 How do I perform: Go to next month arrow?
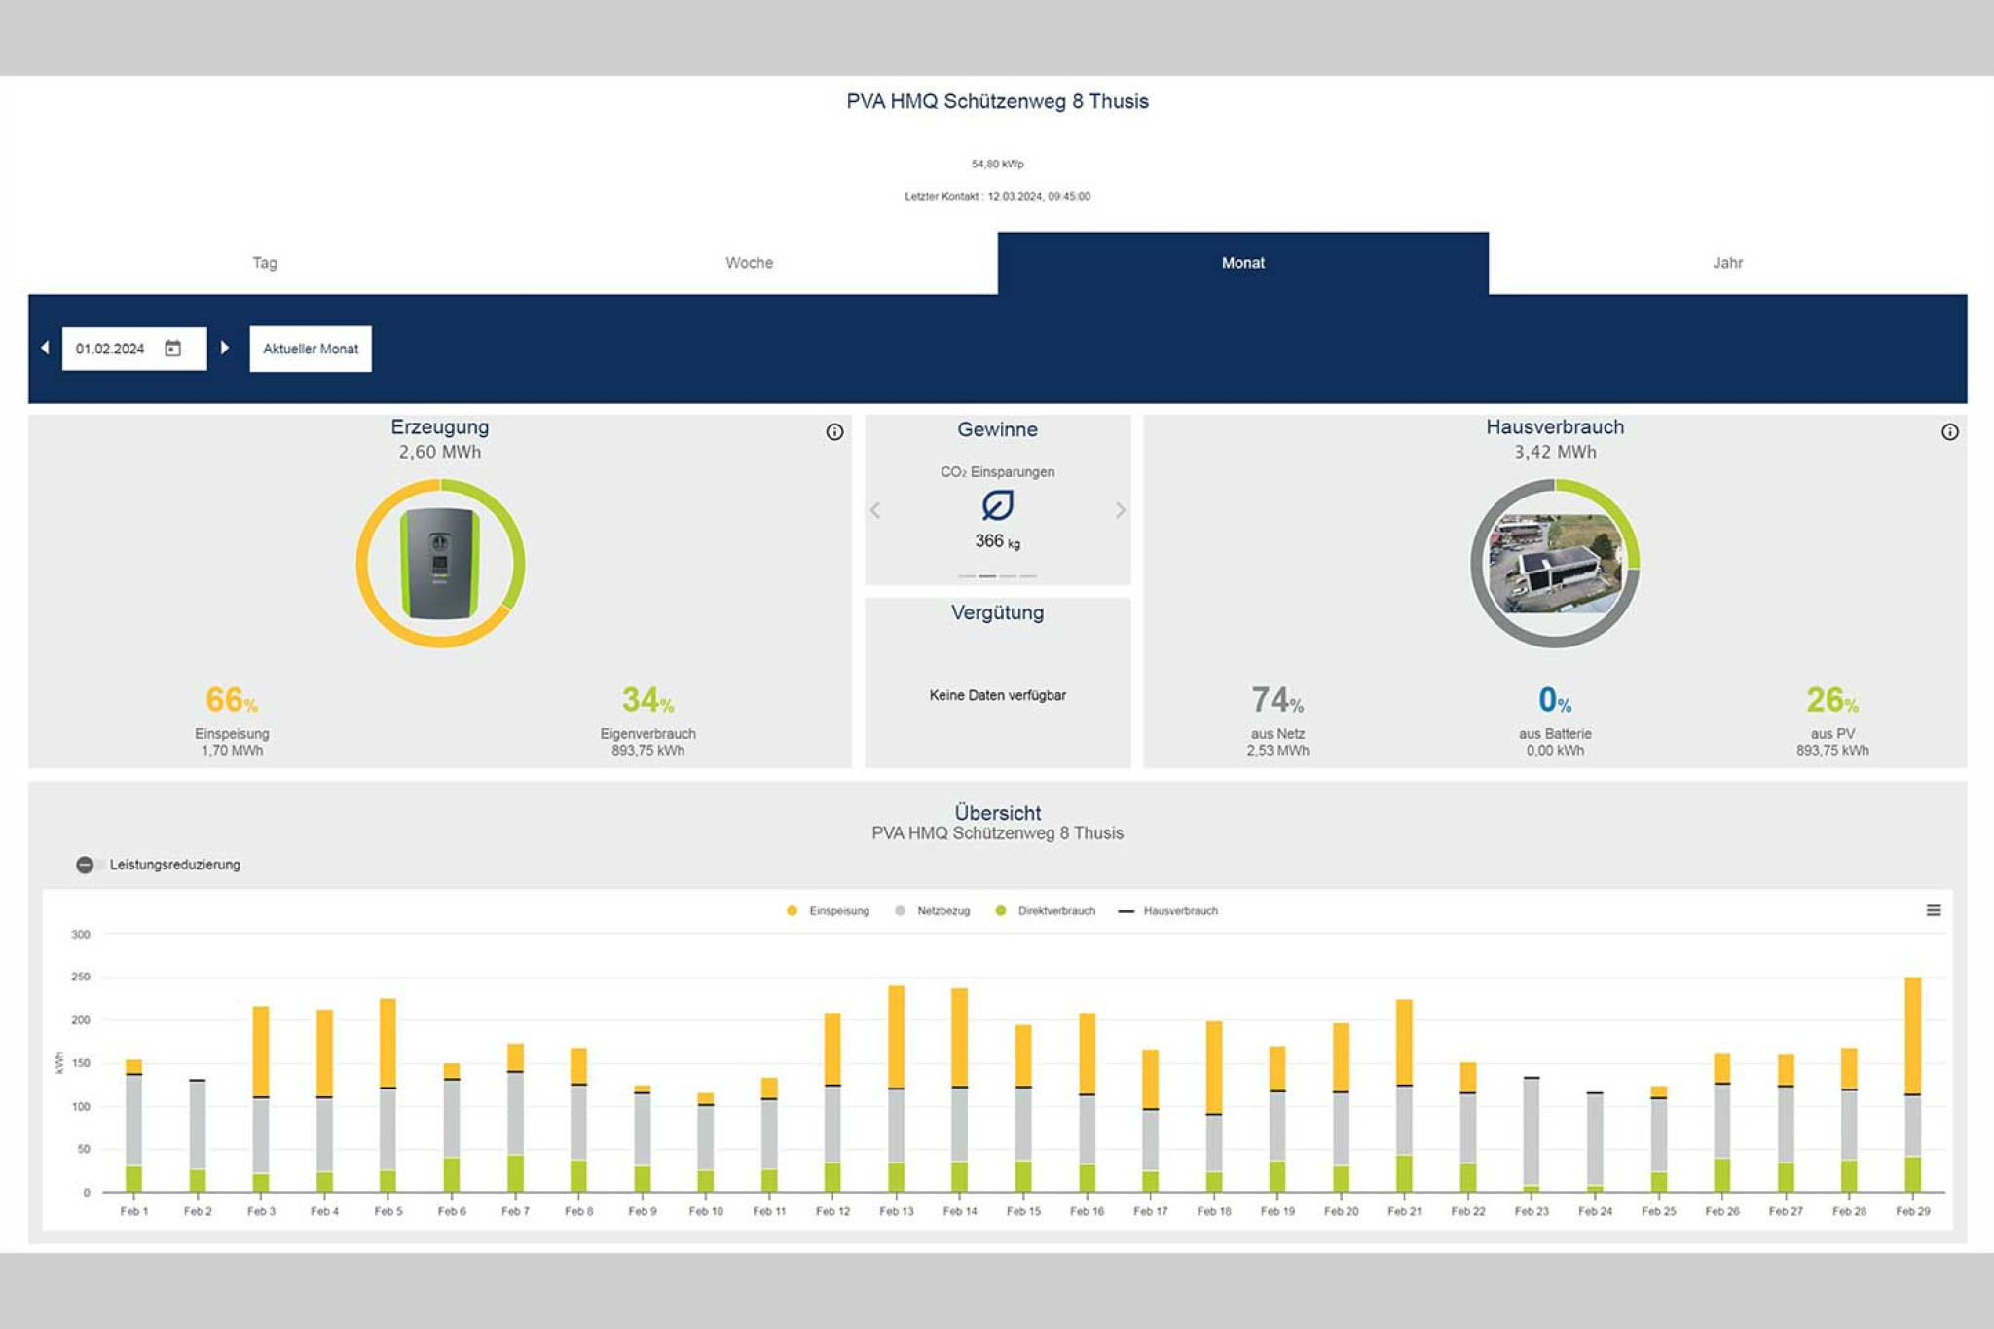pos(225,348)
